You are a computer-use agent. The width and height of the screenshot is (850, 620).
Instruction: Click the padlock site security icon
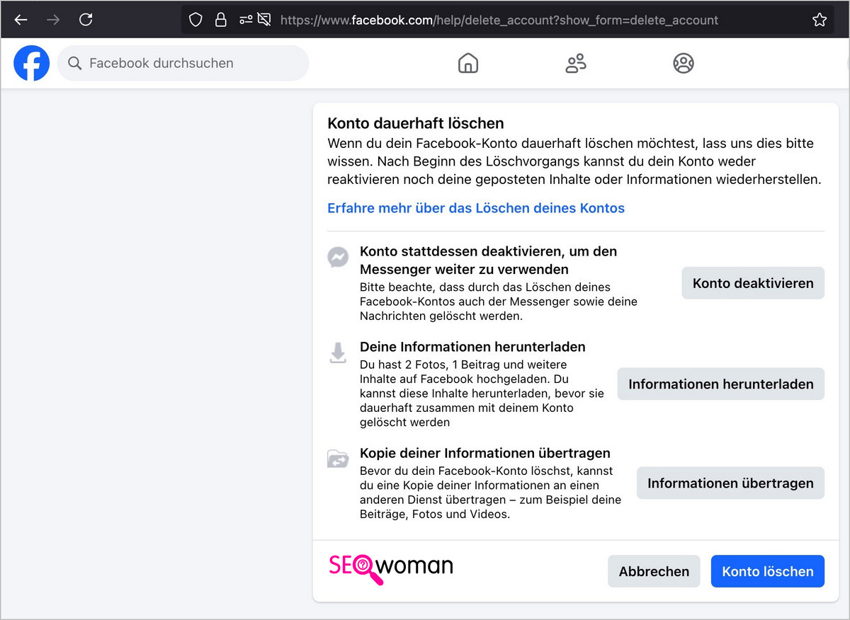point(221,20)
